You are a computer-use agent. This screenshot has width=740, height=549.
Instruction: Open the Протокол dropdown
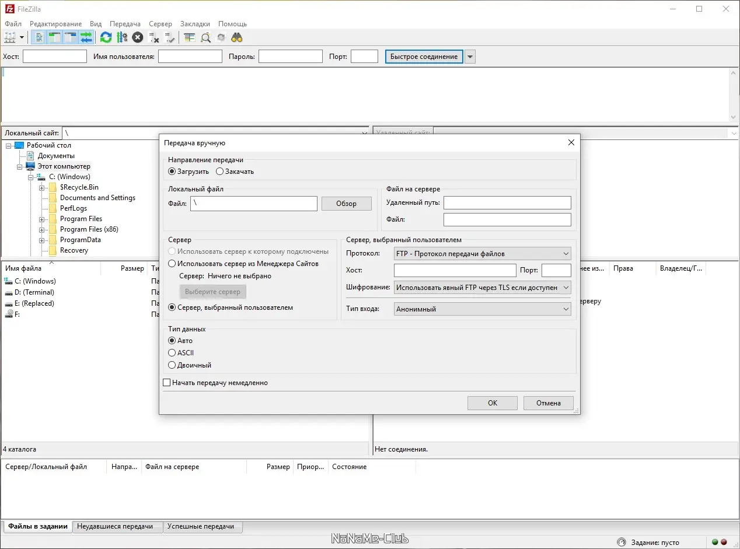click(483, 254)
